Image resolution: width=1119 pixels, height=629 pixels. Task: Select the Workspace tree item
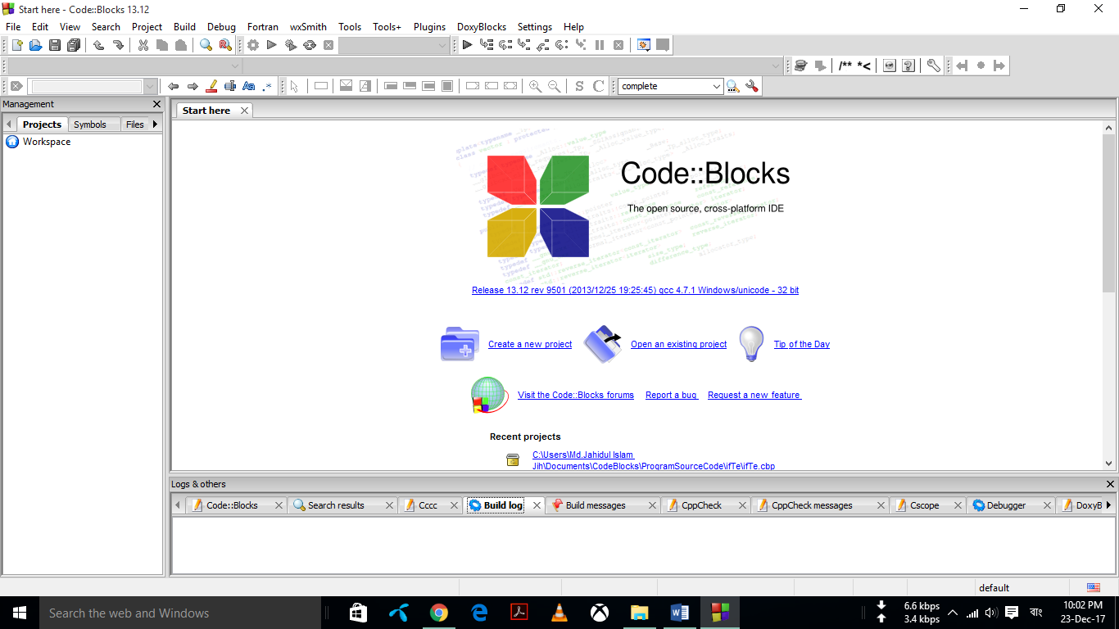pyautogui.click(x=47, y=142)
